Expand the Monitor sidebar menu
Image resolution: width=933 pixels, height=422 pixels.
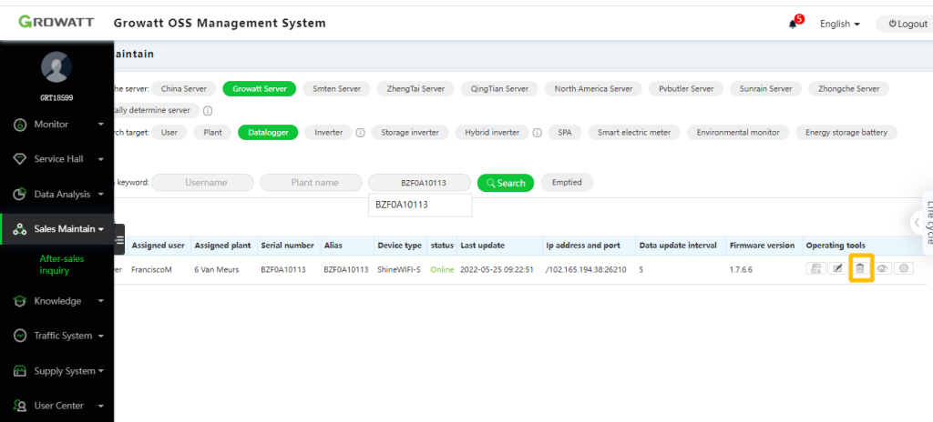click(56, 125)
